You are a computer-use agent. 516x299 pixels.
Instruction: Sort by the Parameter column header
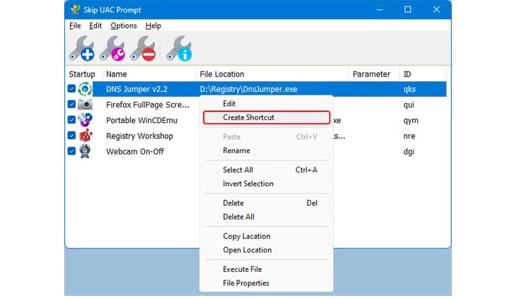coord(374,74)
